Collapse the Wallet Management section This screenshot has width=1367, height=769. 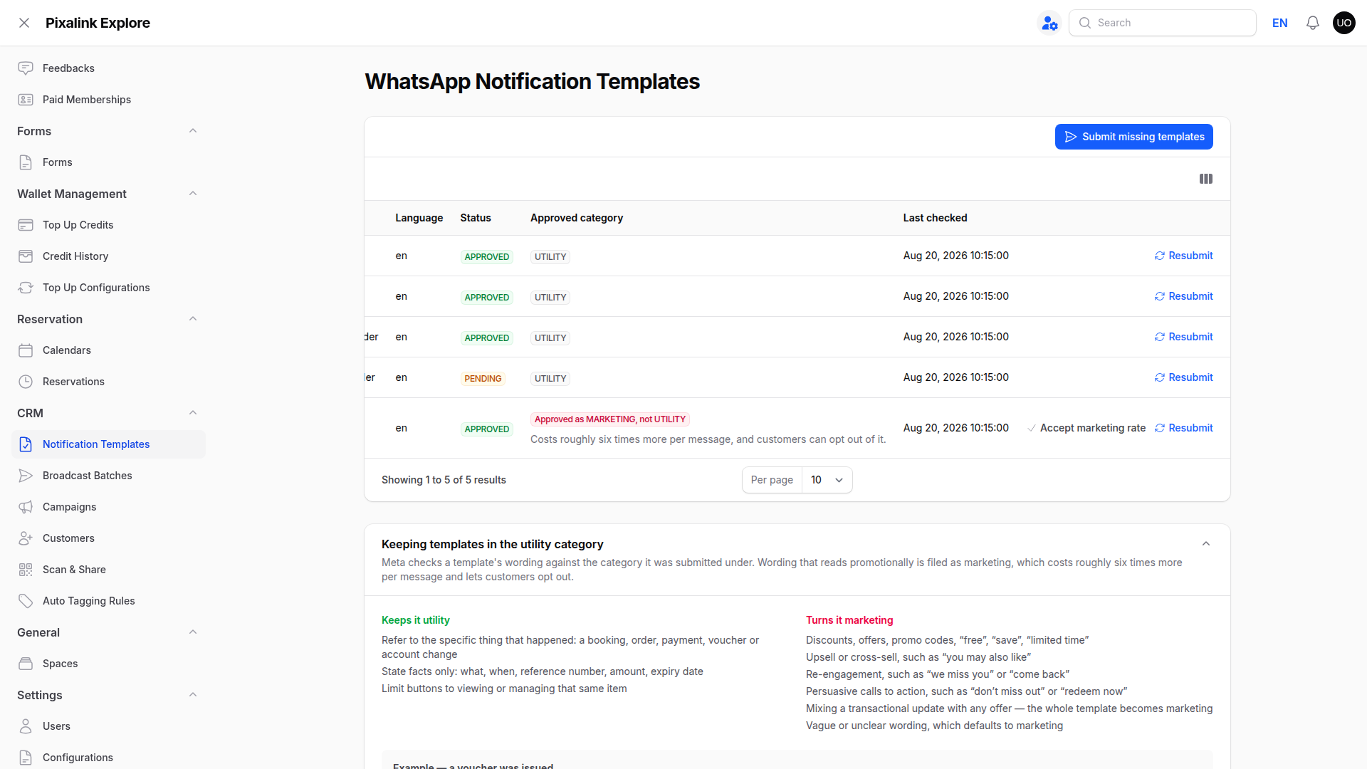pyautogui.click(x=193, y=194)
